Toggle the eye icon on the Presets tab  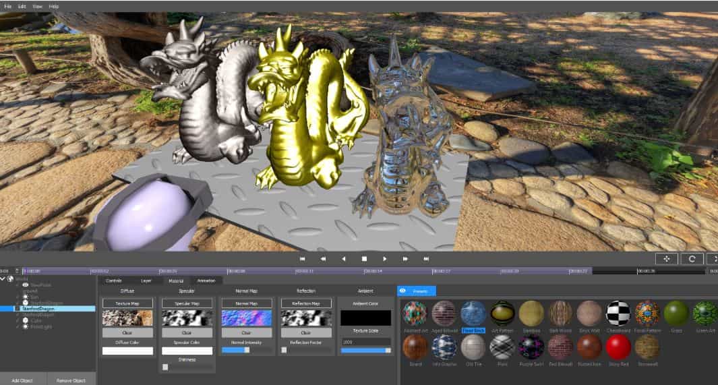(x=402, y=291)
